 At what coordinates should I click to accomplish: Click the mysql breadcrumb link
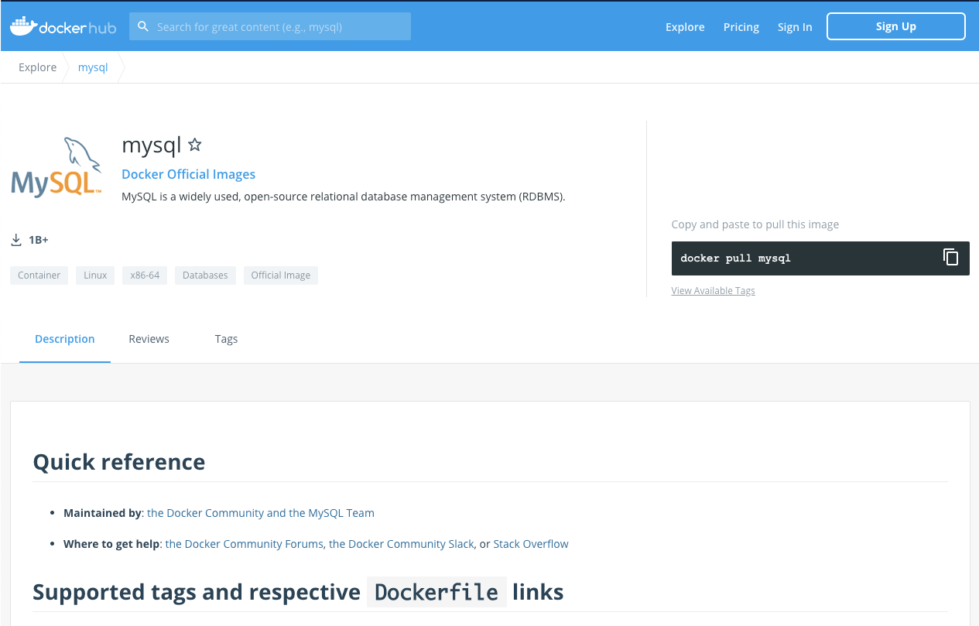[93, 67]
